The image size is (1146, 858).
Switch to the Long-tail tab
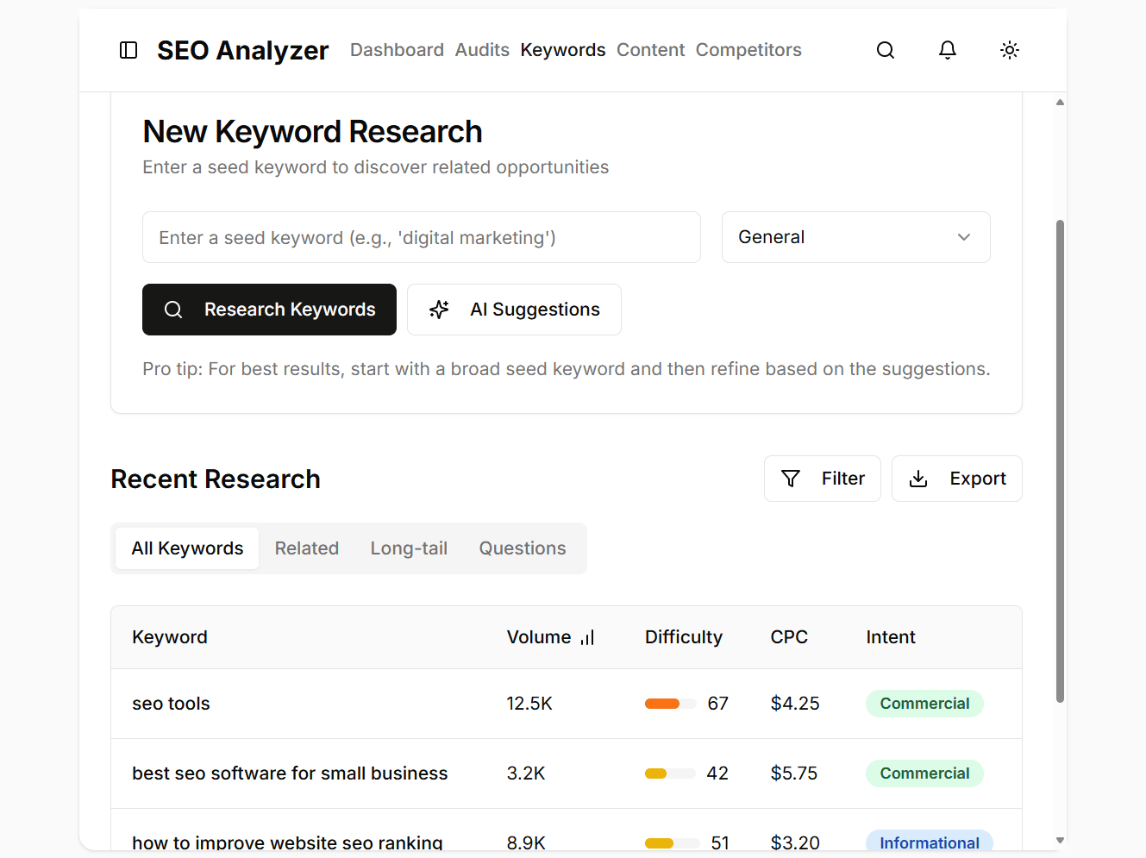(x=409, y=548)
